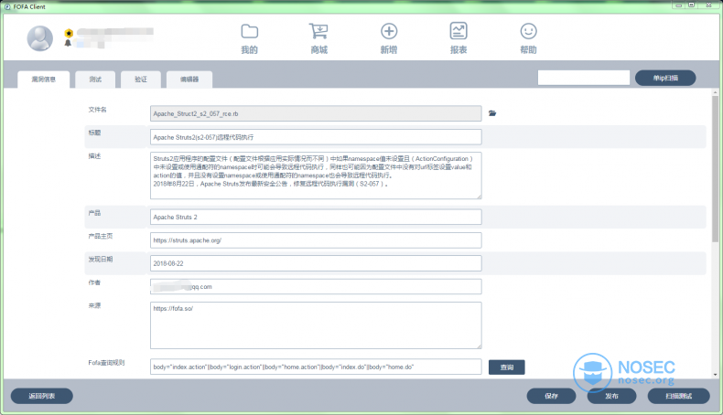Click the 发布 button
This screenshot has width=723, height=415.
pos(612,396)
